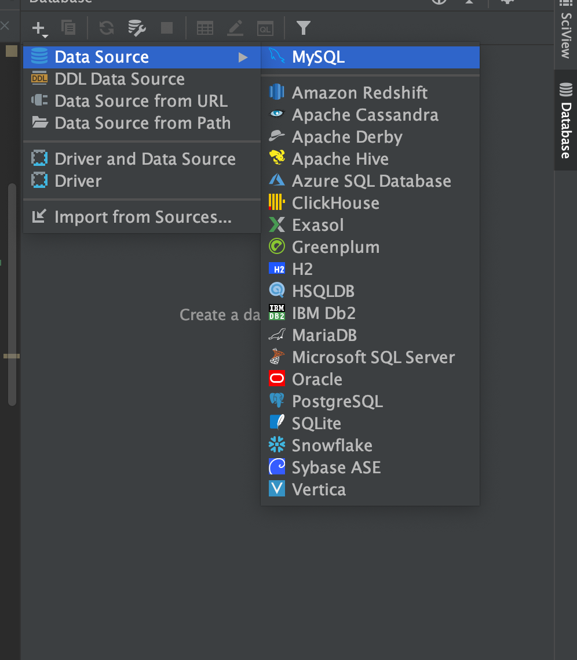The image size is (577, 660).
Task: Click the Duplicate icon in the toolbar
Action: [68, 27]
